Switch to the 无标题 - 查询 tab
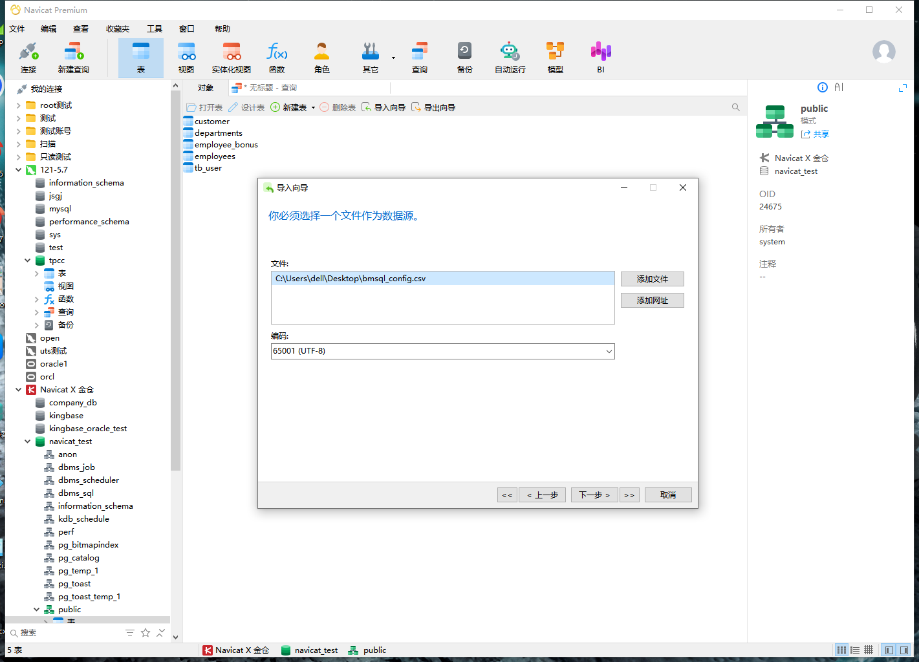The image size is (919, 662). pos(265,88)
